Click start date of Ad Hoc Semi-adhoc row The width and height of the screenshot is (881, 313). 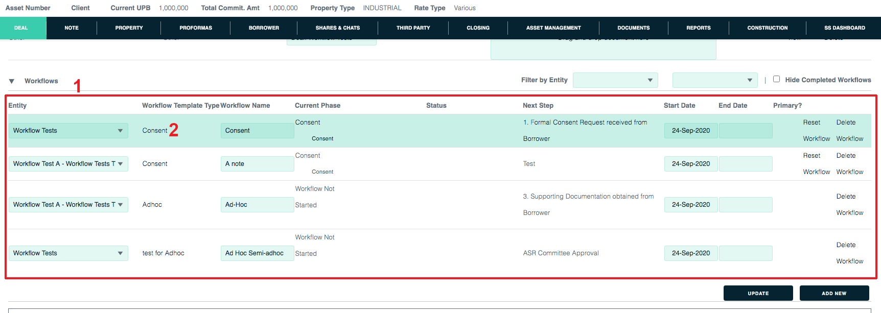point(691,253)
